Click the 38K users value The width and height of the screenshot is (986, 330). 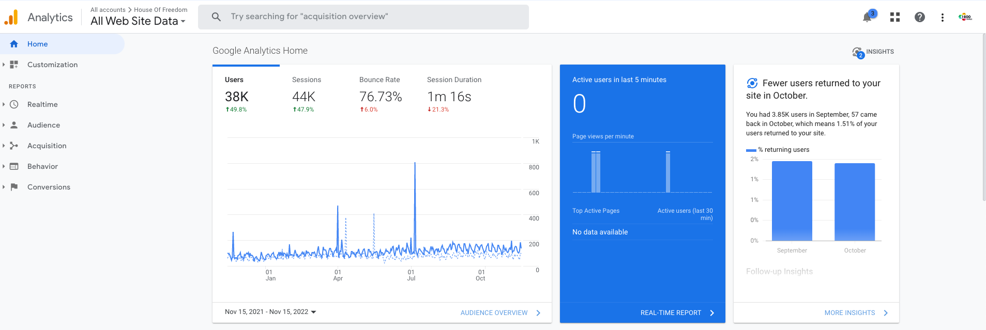tap(237, 97)
